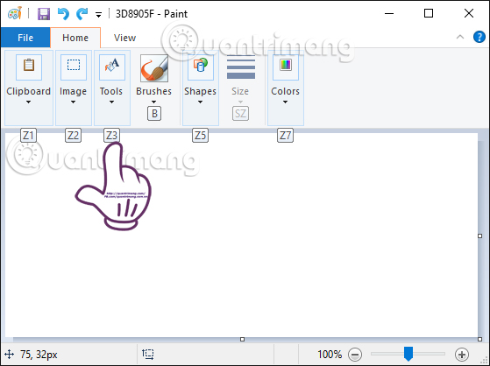Click the Clipboard paste icon
Image resolution: width=490 pixels, height=366 pixels.
(29, 67)
